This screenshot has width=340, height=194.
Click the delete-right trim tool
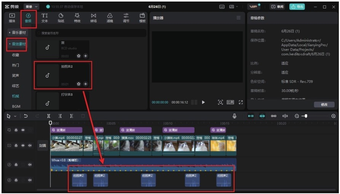[71, 116]
